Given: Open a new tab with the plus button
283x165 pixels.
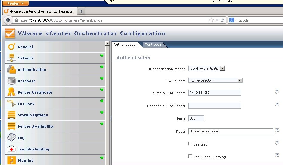Looking at the screenshot, I should pyautogui.click(x=81, y=11).
